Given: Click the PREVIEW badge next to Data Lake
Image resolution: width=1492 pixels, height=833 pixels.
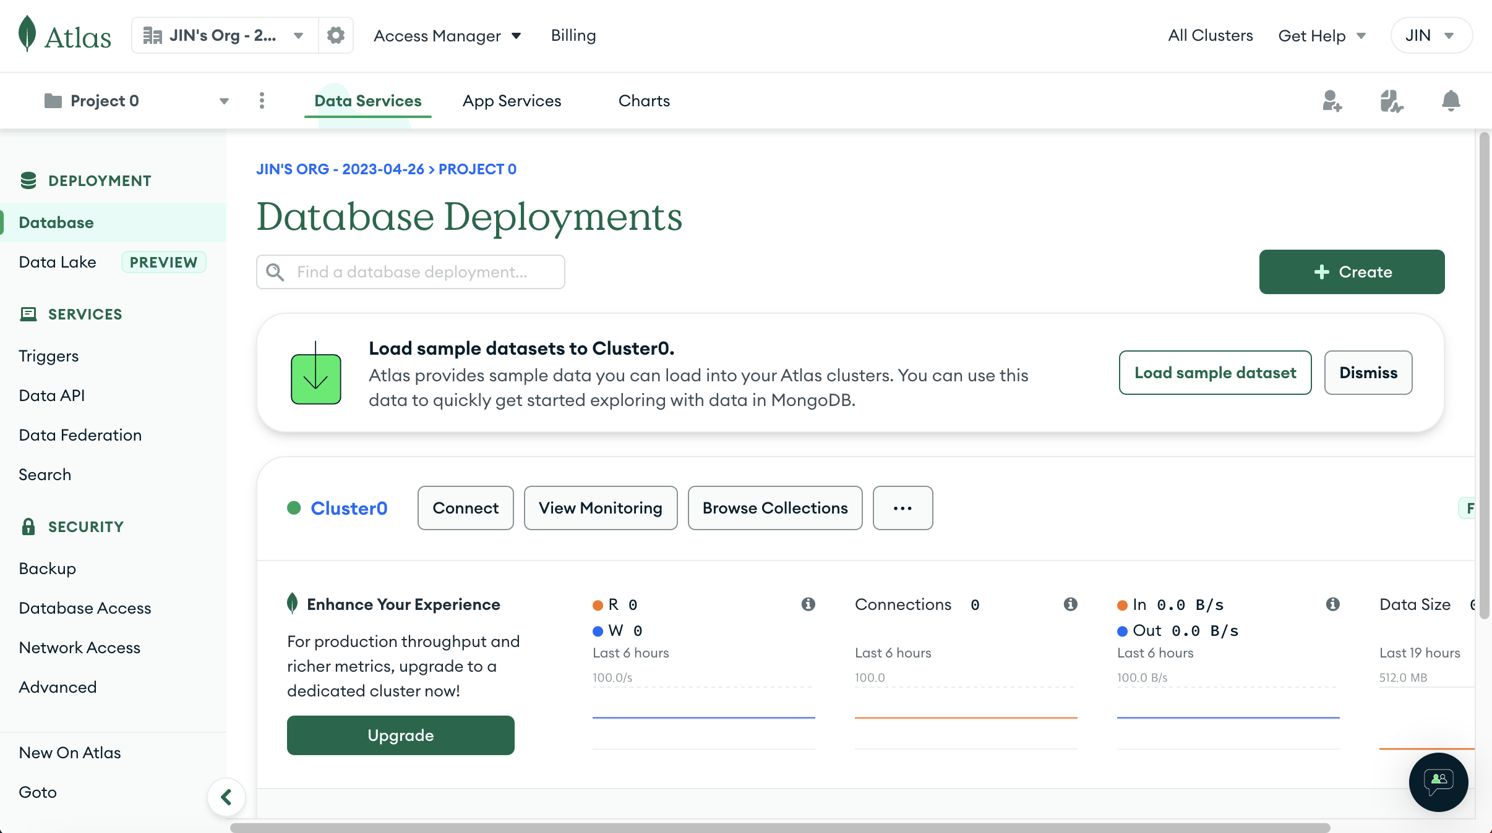Looking at the screenshot, I should coord(163,262).
